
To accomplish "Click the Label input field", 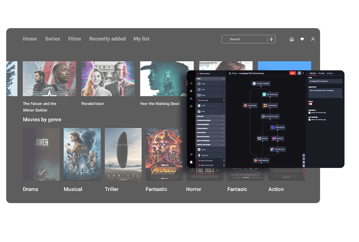I will click(325, 81).
